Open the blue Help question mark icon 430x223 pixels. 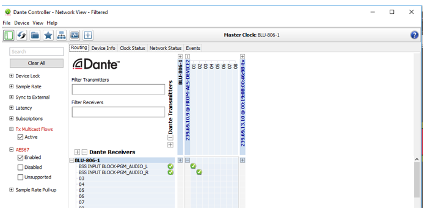pos(414,35)
